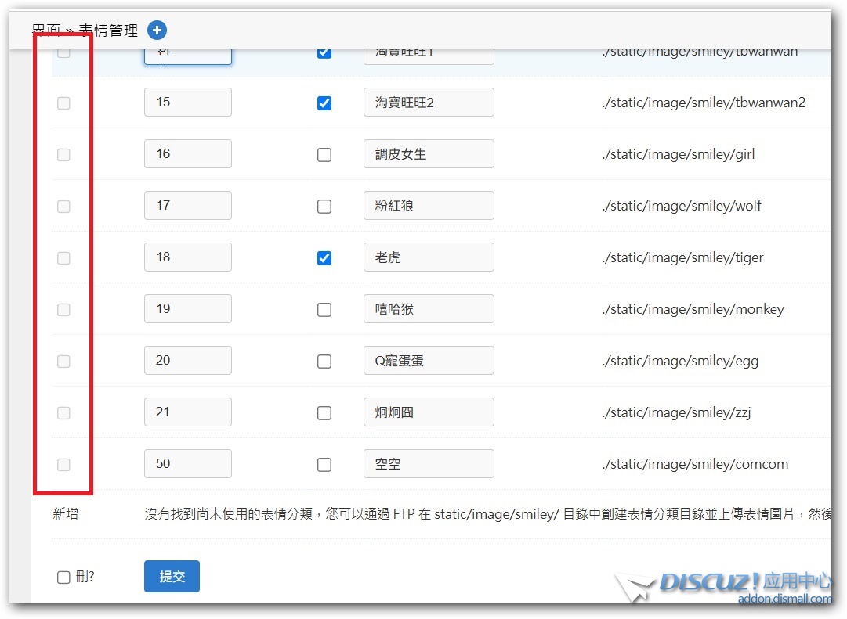Click the path ./static/image/smiley/wolf
Viewport: 847px width, 619px height.
pyautogui.click(x=682, y=206)
